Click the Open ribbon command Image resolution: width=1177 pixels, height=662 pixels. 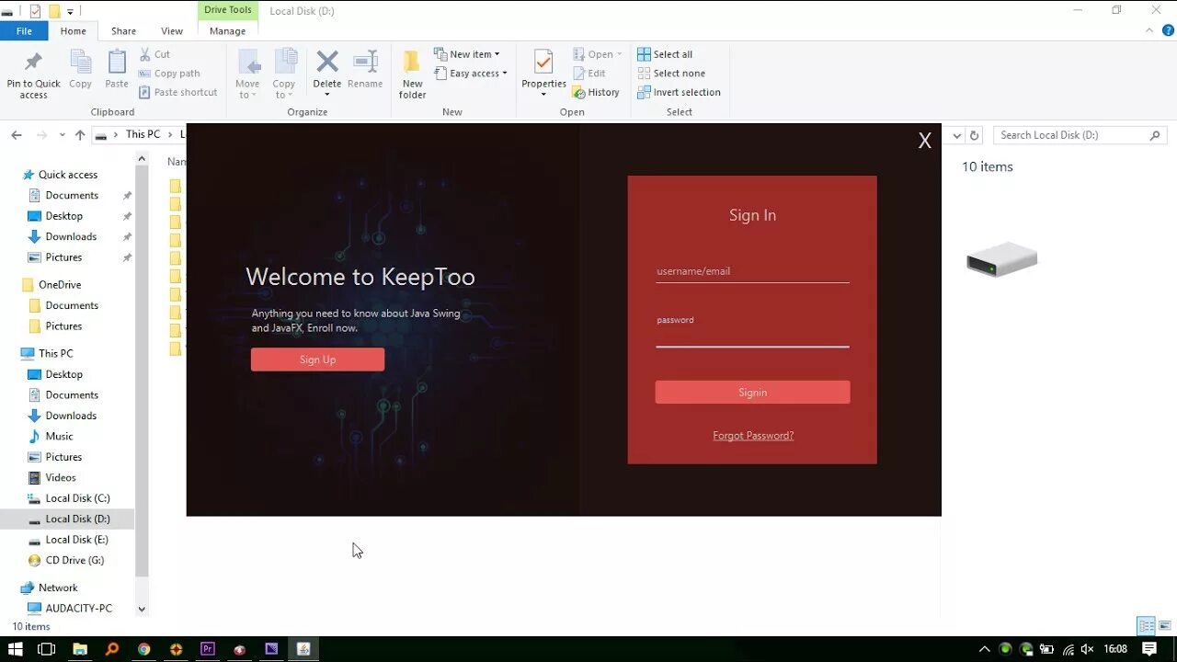tap(597, 54)
